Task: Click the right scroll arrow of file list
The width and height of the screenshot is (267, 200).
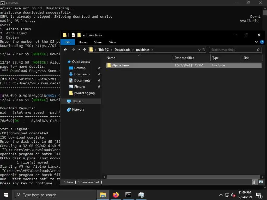Action: 262,177
